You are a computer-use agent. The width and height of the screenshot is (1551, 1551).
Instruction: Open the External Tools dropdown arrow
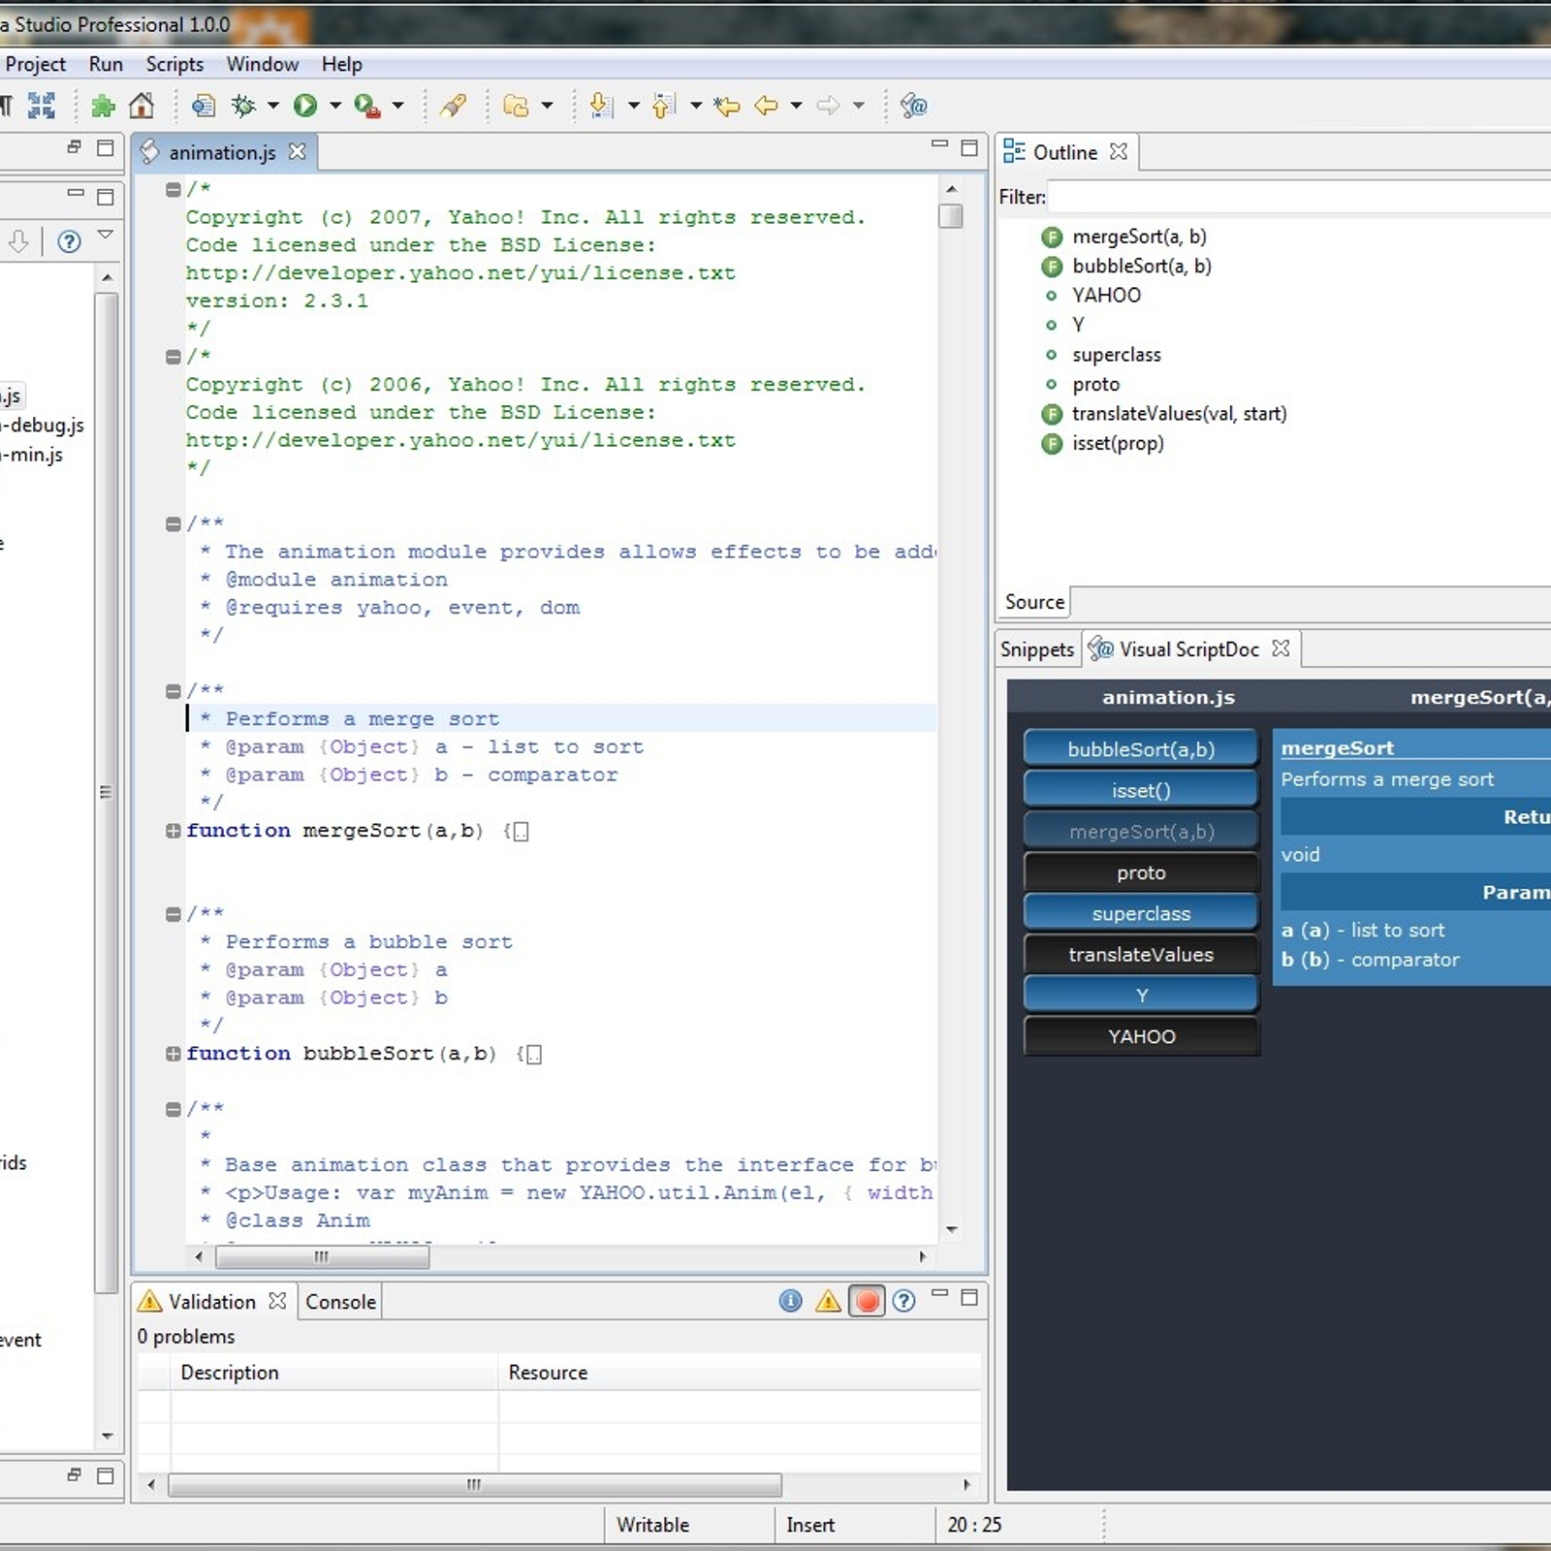397,105
